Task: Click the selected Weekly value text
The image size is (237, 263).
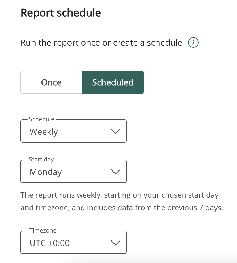Action: point(44,132)
